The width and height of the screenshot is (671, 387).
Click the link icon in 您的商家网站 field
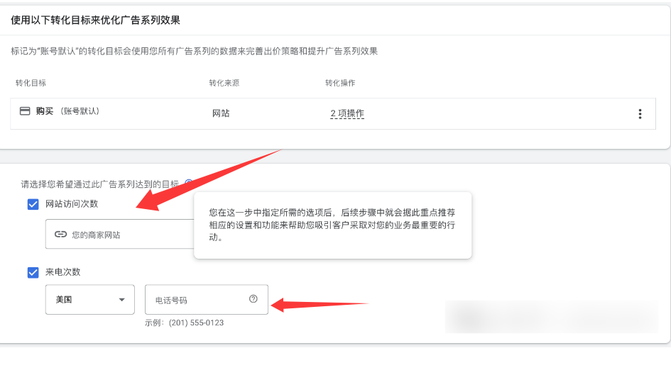[60, 235]
